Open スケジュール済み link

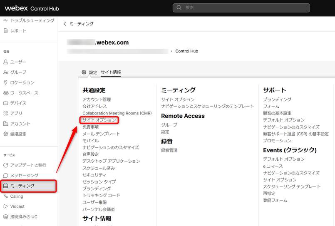[99, 168]
